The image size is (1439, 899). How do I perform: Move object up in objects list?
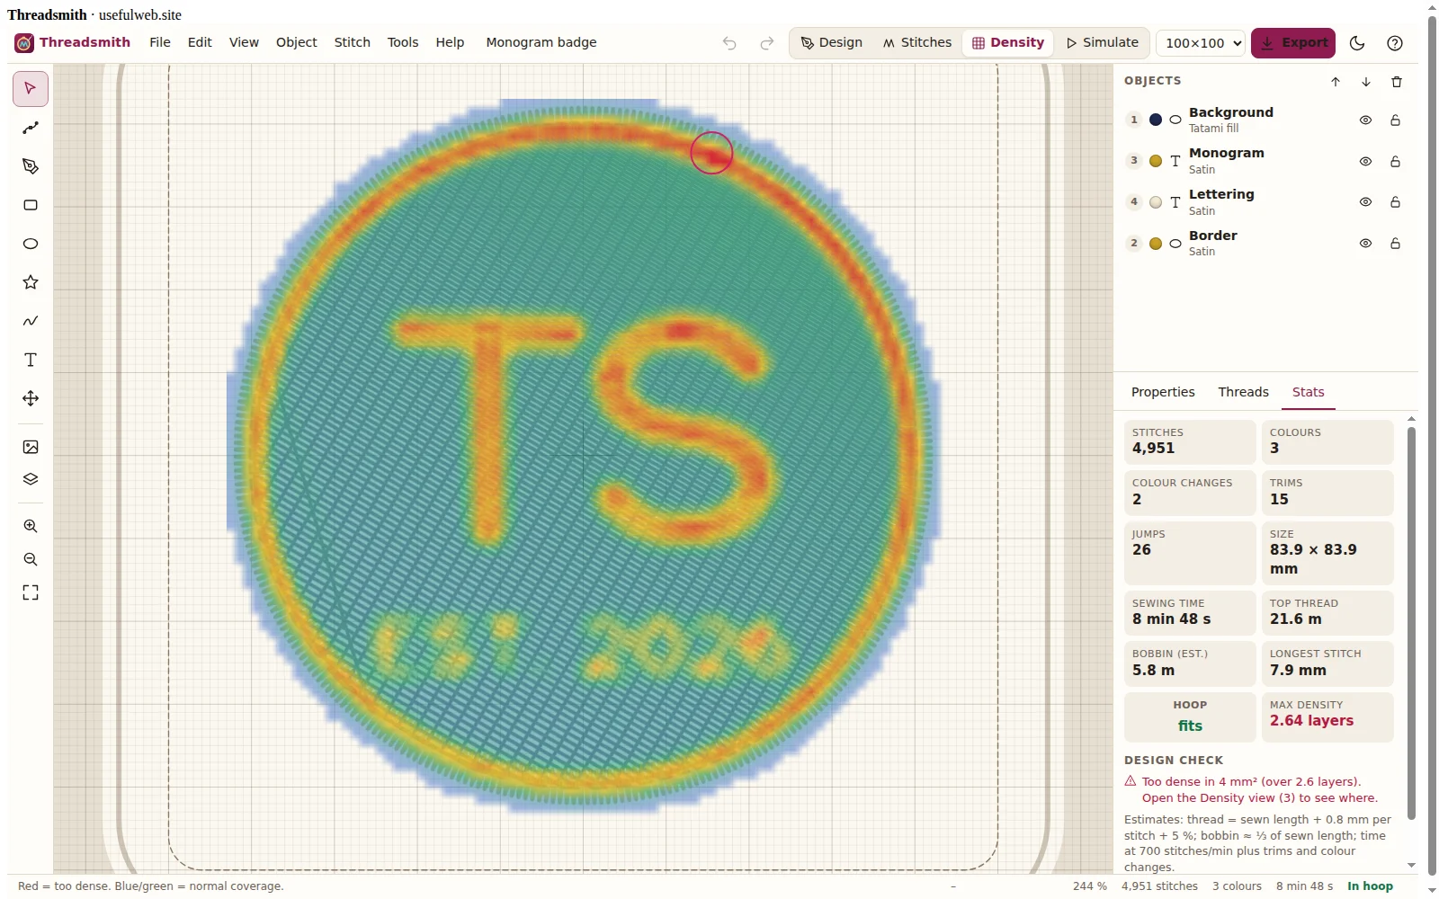1336,82
